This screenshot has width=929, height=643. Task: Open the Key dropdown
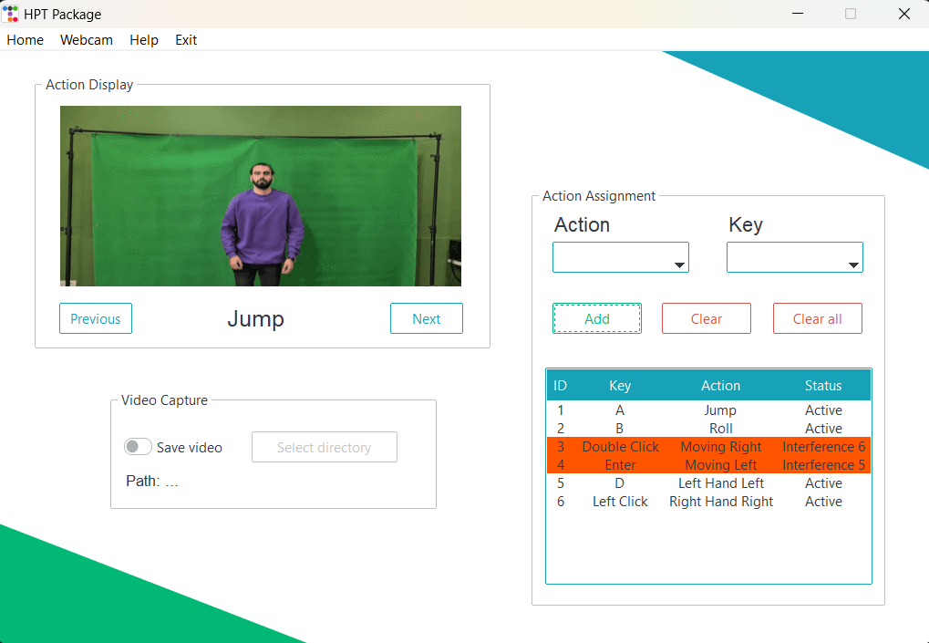(794, 257)
